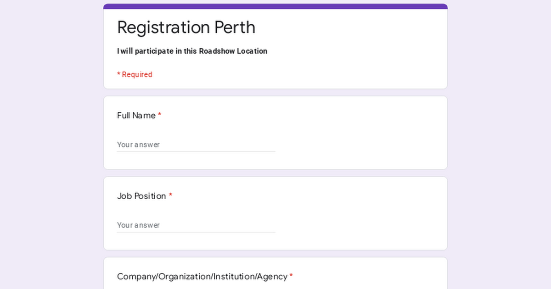The height and width of the screenshot is (289, 551).
Task: Click the purple header bar atop the form
Action: [x=275, y=6]
